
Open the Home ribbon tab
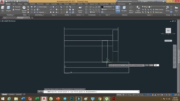[8, 4]
